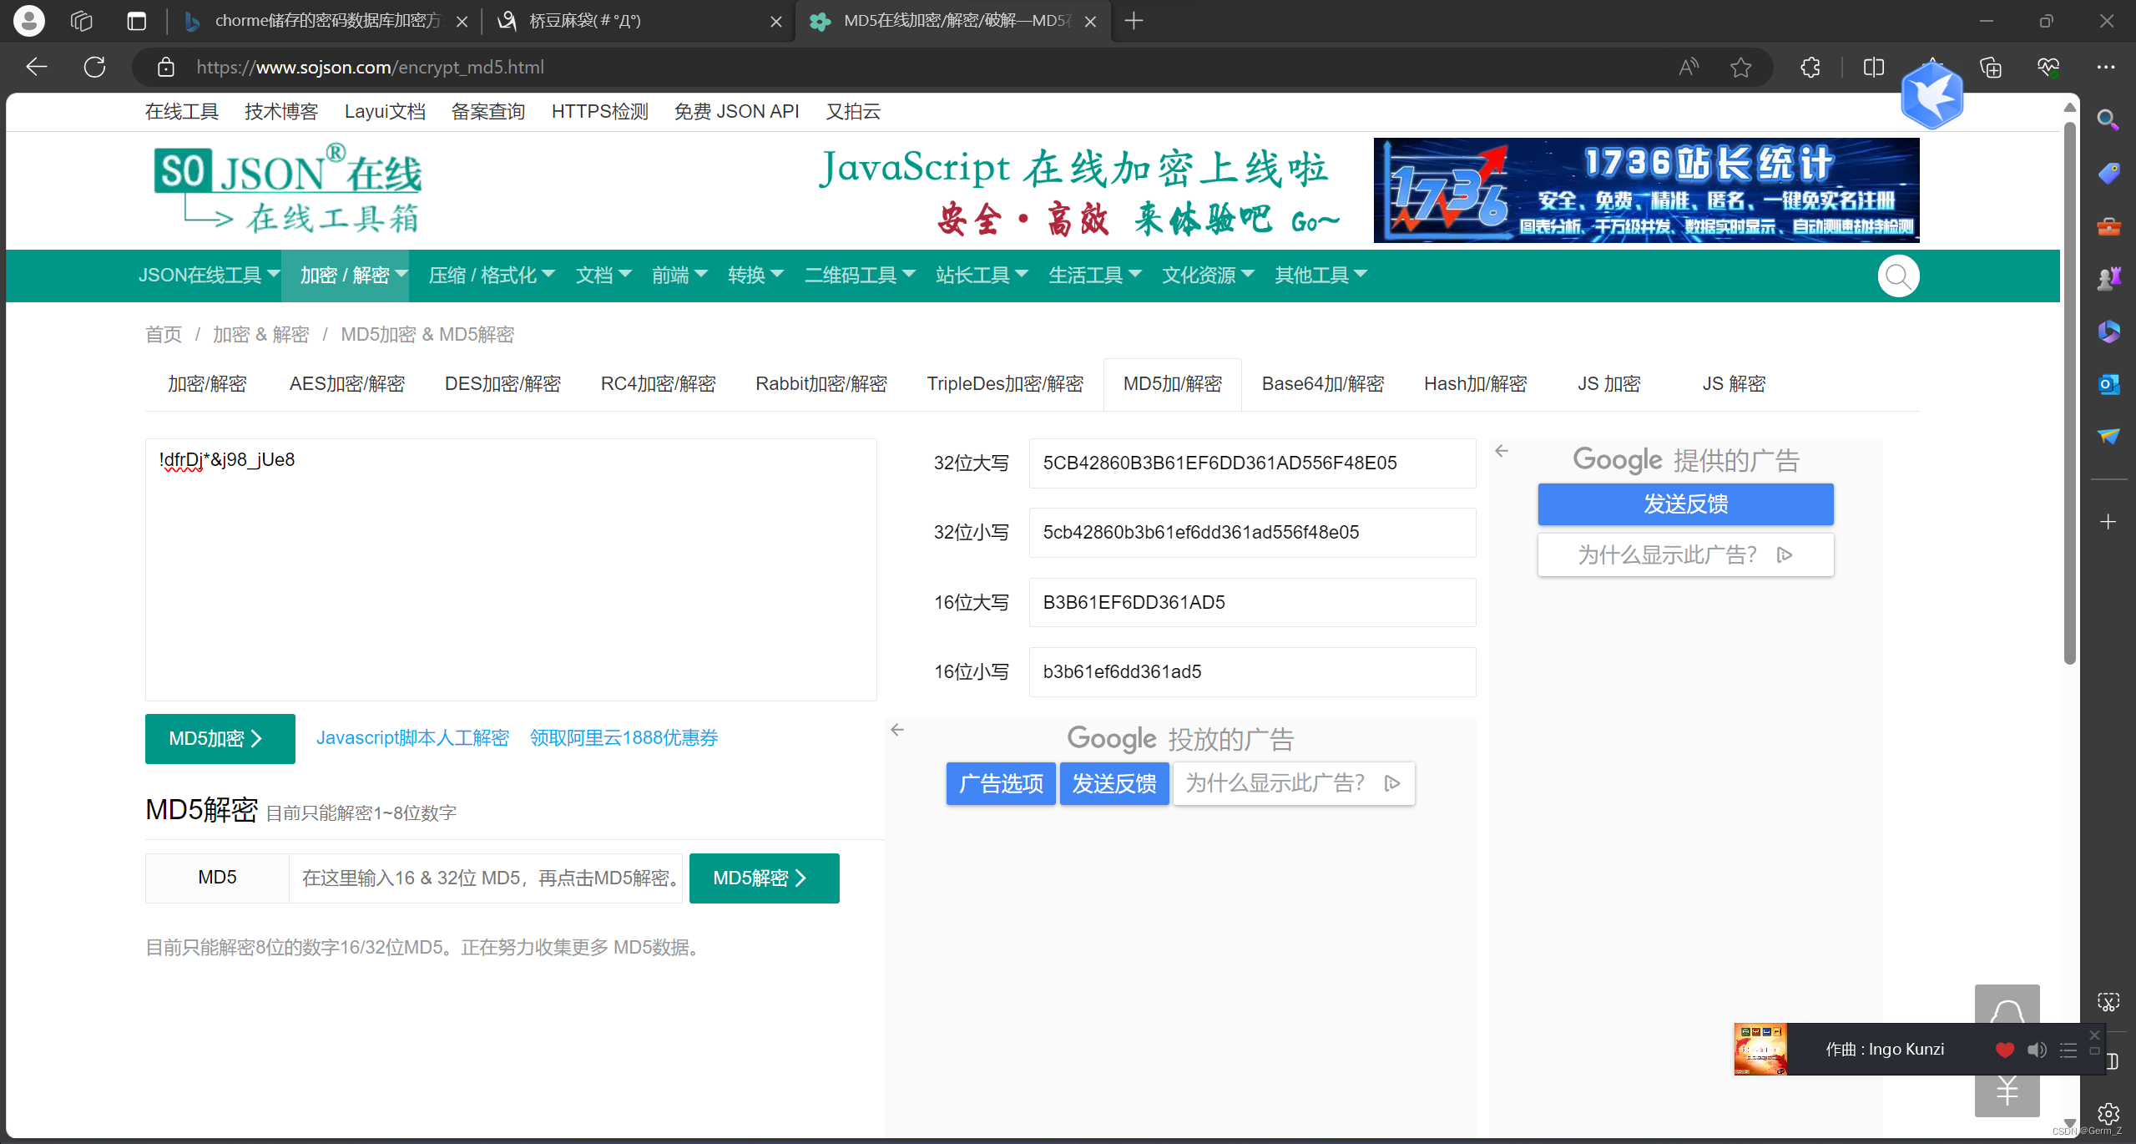
Task: Switch to the Base64加/解密 tab
Action: [x=1322, y=383]
